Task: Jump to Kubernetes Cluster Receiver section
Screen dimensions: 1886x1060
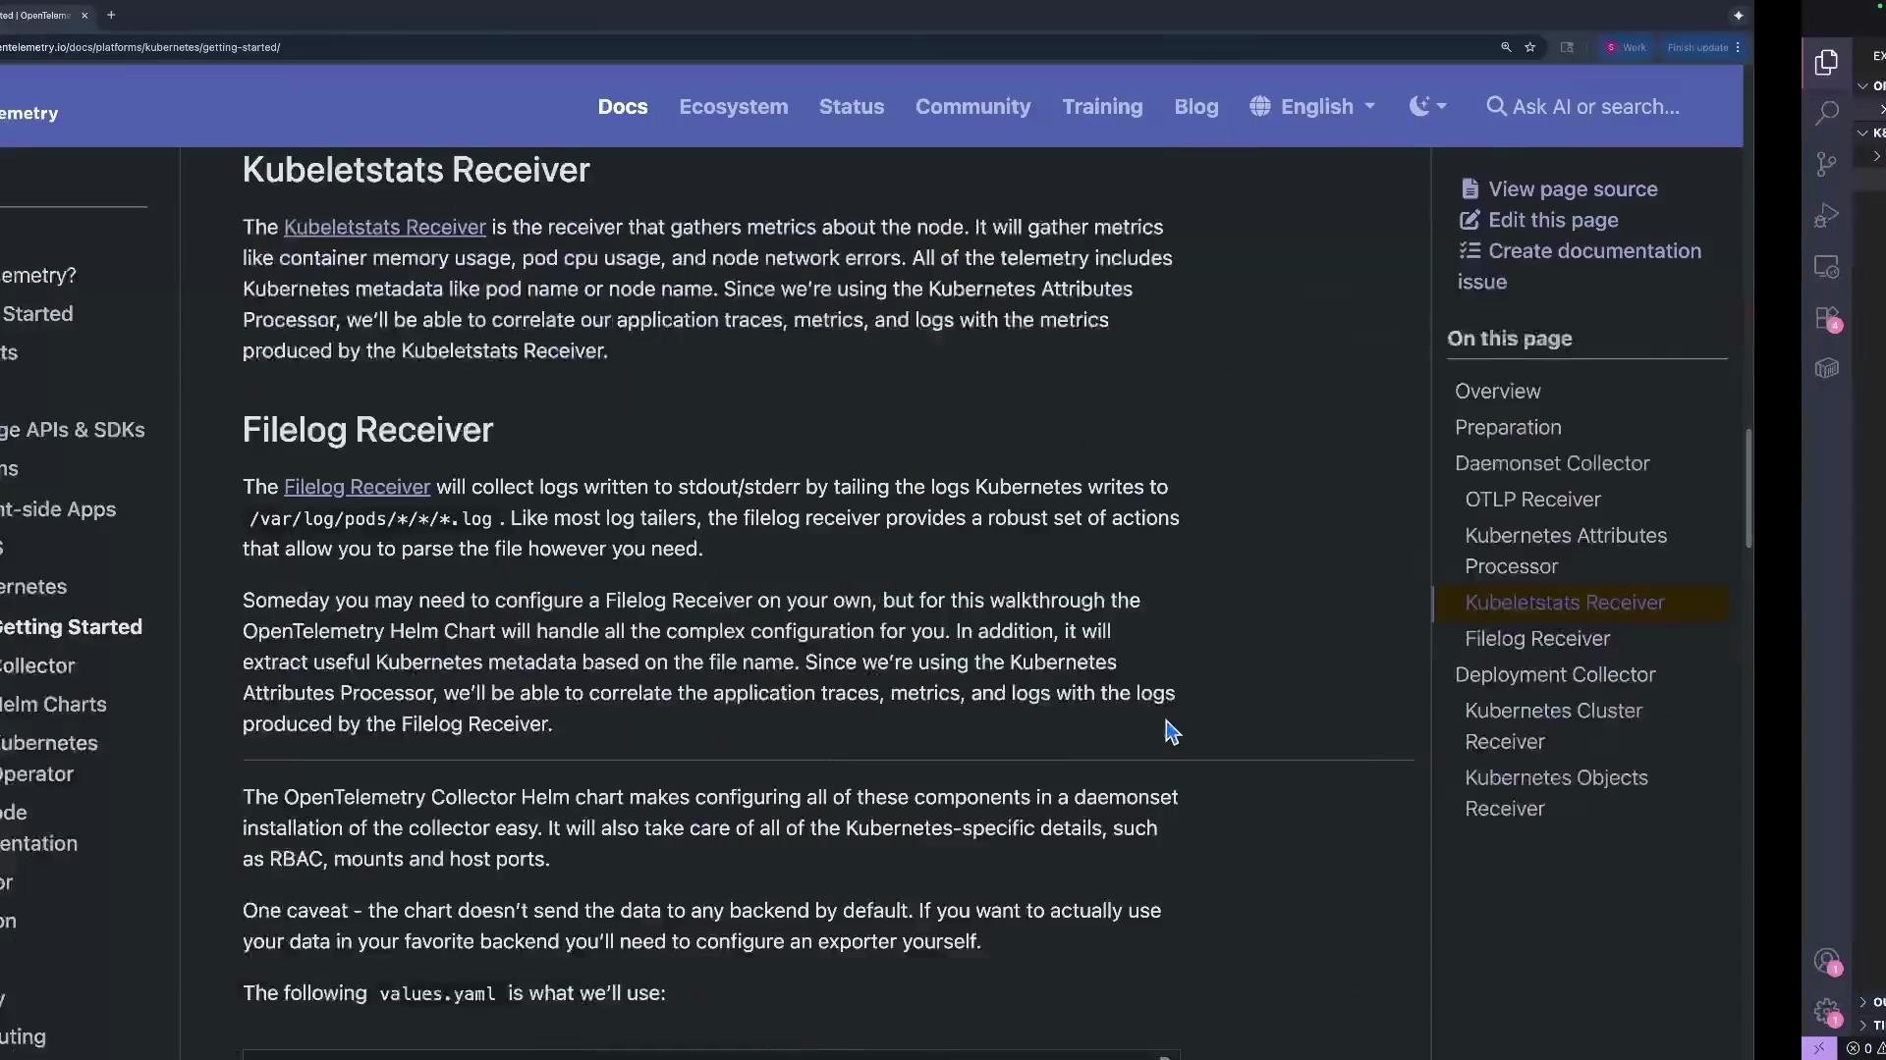Action: click(1553, 726)
